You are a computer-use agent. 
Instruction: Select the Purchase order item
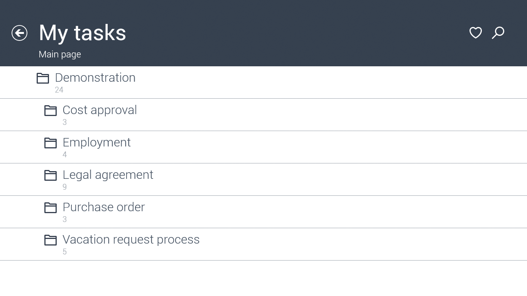[x=103, y=207]
